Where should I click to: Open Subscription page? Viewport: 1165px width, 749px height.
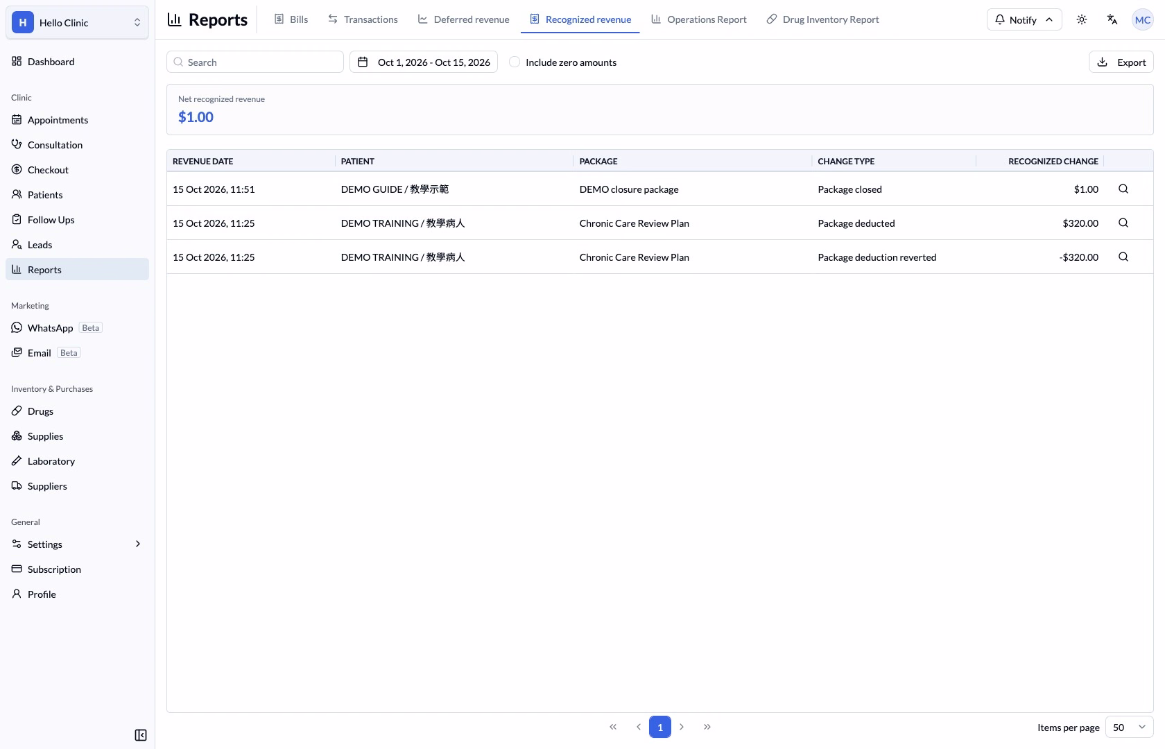(x=77, y=569)
